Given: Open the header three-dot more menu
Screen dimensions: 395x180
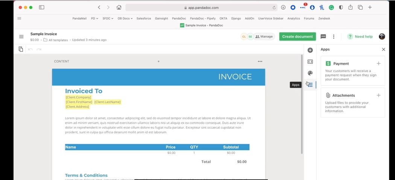Looking at the screenshot, I should pyautogui.click(x=334, y=37).
